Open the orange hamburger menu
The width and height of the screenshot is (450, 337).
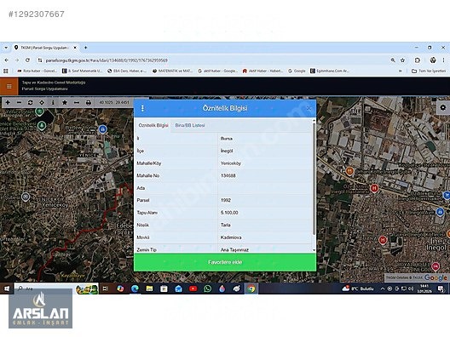9,86
